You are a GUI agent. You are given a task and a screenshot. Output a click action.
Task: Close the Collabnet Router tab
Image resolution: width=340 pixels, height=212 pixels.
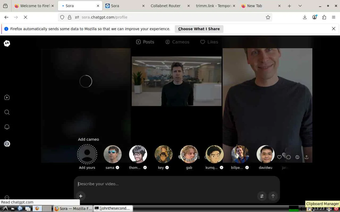coord(189,6)
